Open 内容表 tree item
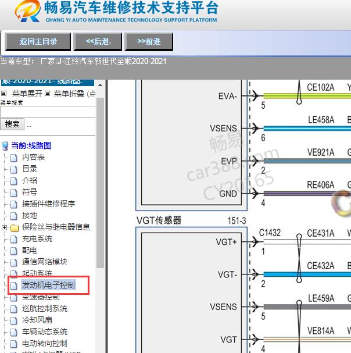The width and height of the screenshot is (351, 353). tap(33, 157)
